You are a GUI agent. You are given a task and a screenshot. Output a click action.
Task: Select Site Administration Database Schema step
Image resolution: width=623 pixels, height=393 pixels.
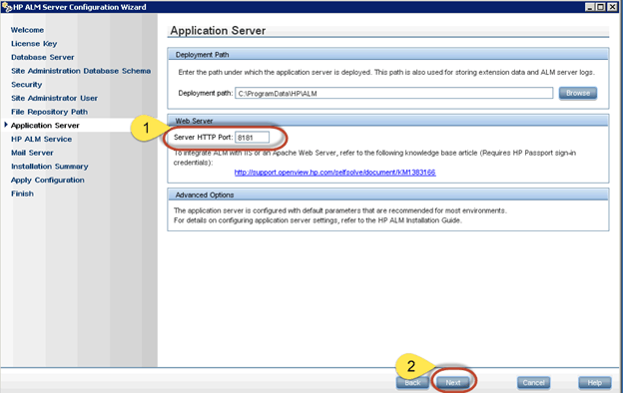[x=81, y=71]
